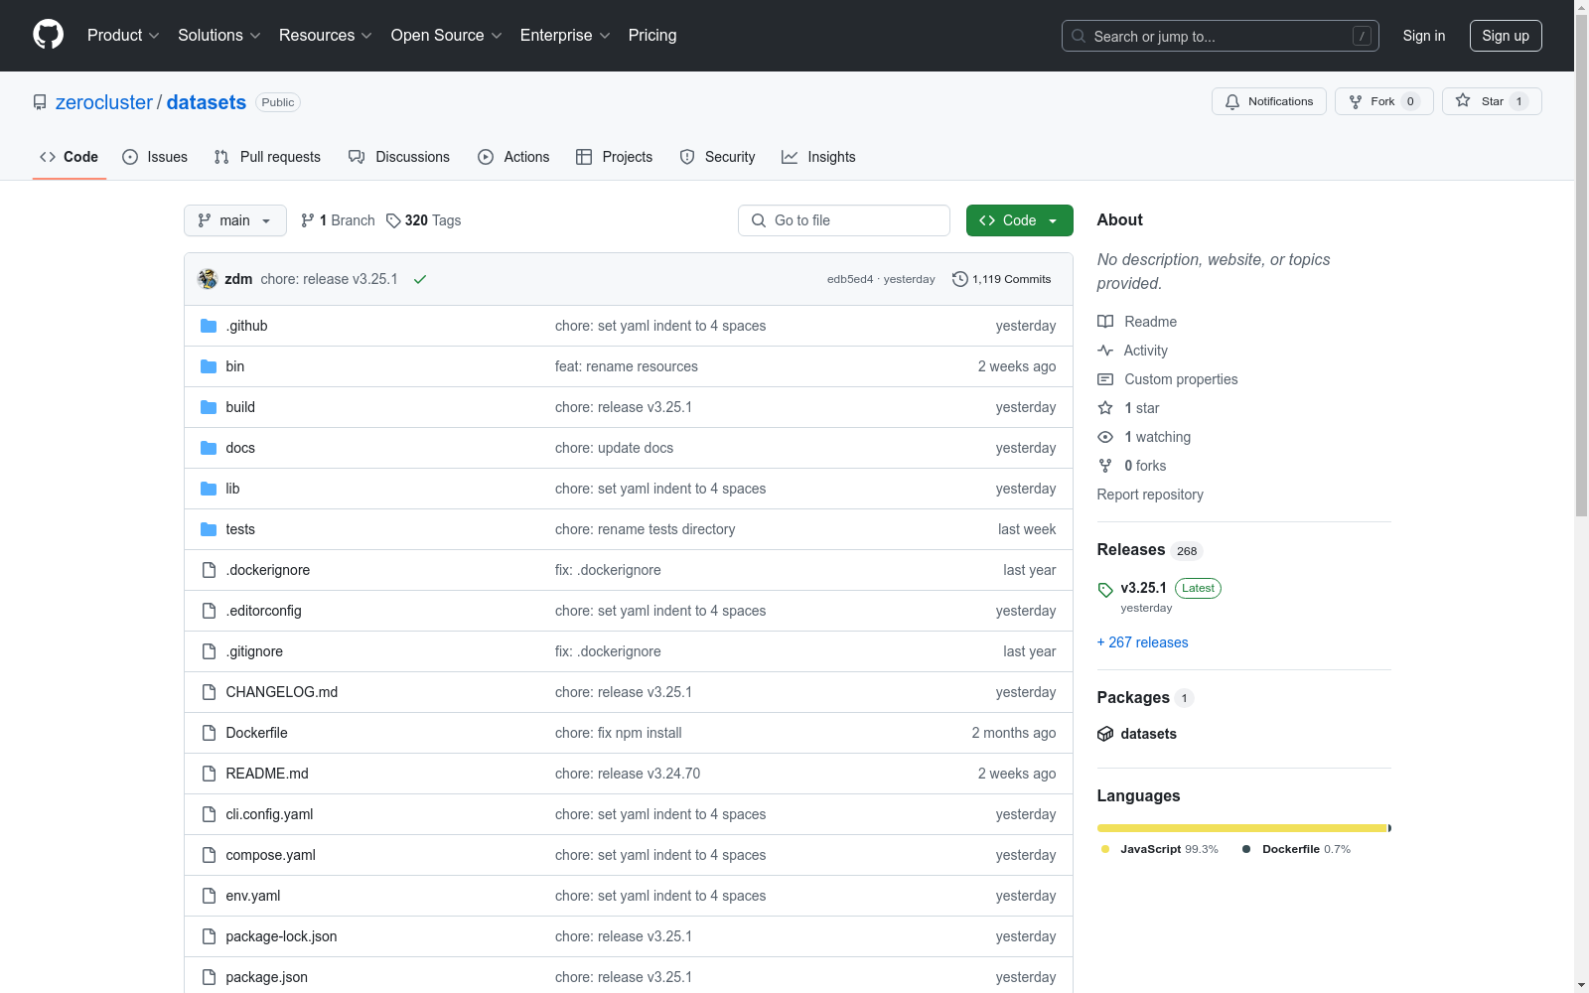1589x993 pixels.
Task: Click the Report repository link
Action: (1150, 495)
